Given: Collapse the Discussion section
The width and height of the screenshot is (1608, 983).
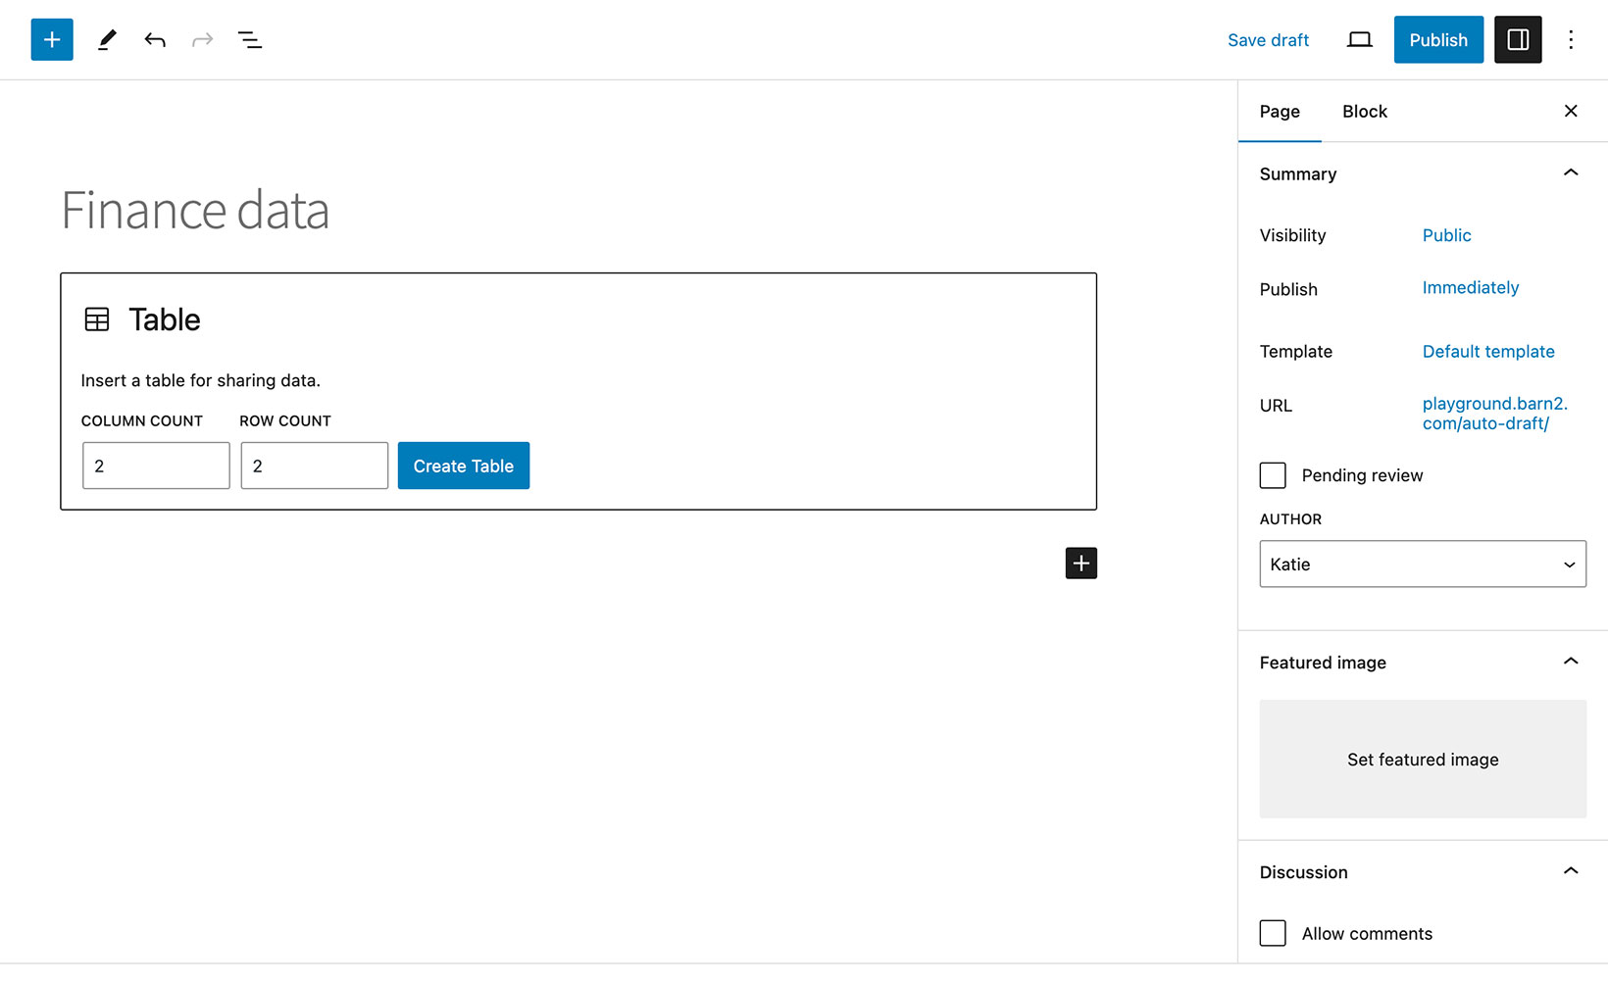Looking at the screenshot, I should pos(1570,871).
